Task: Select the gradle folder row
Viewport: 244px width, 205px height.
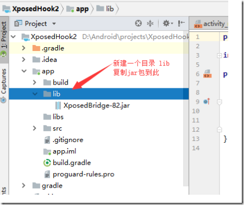Action: 99,185
